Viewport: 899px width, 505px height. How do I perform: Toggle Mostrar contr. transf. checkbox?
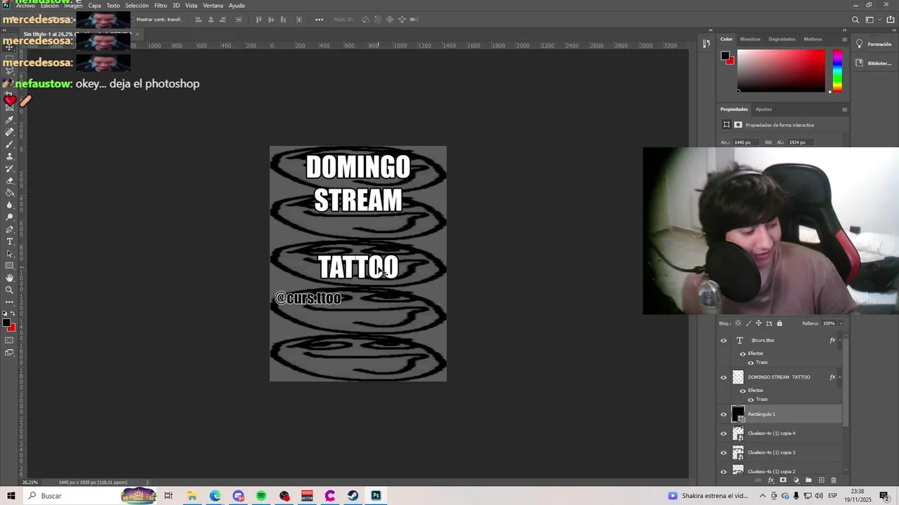pos(132,20)
